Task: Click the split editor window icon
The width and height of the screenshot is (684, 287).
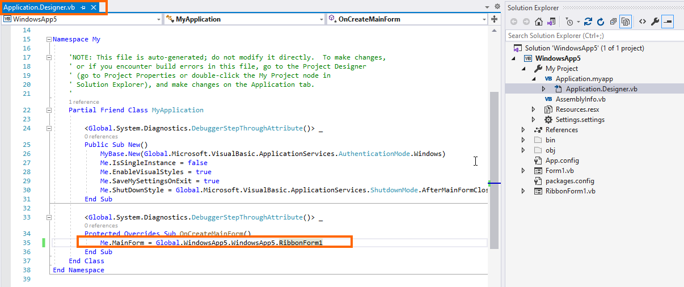Action: 494,19
